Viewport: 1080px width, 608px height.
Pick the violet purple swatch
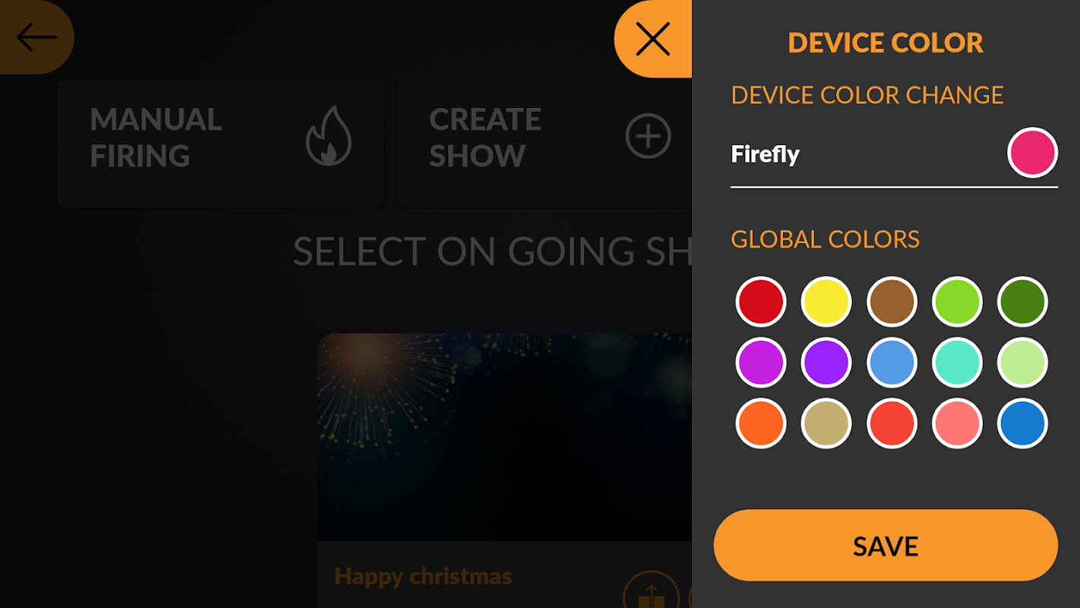tap(826, 363)
